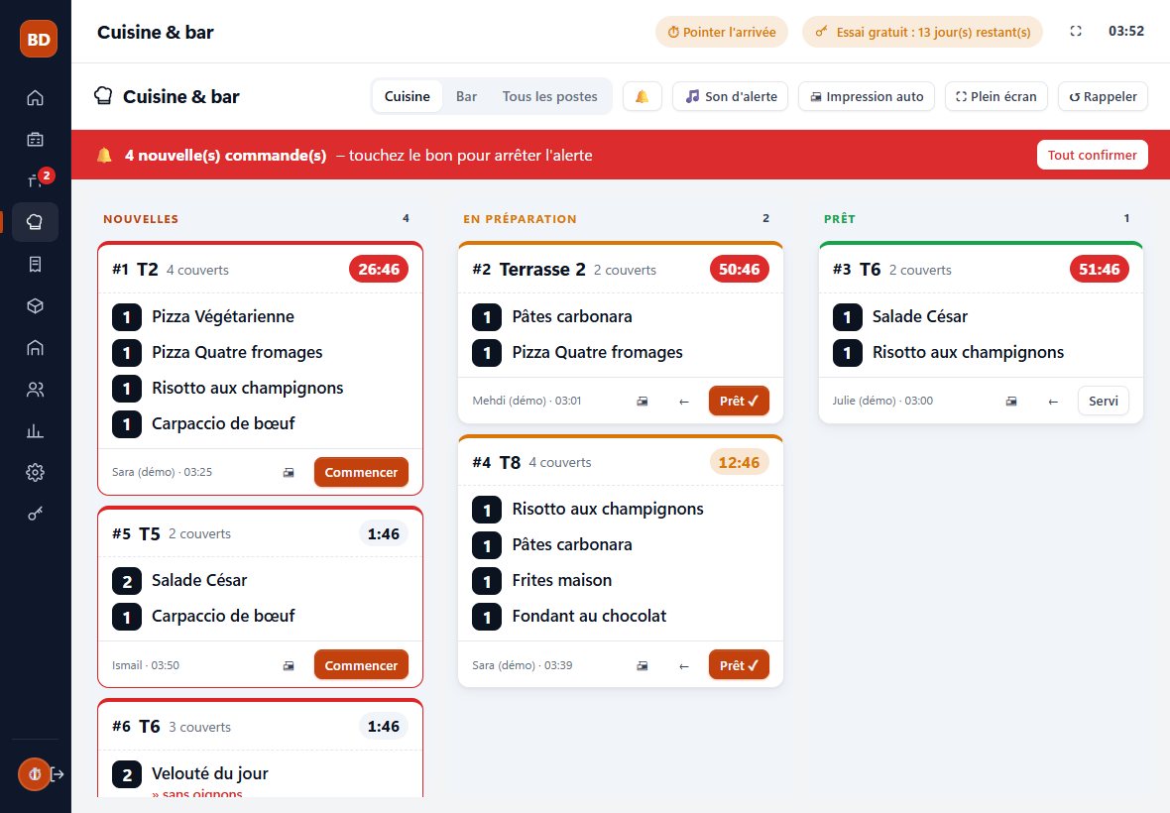Click the 26:46 timer on order #1
The height and width of the screenshot is (813, 1170).
tap(379, 270)
